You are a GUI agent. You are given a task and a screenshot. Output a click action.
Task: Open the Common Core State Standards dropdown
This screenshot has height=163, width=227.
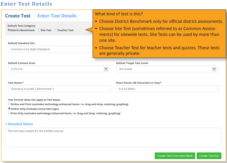tap(50, 49)
